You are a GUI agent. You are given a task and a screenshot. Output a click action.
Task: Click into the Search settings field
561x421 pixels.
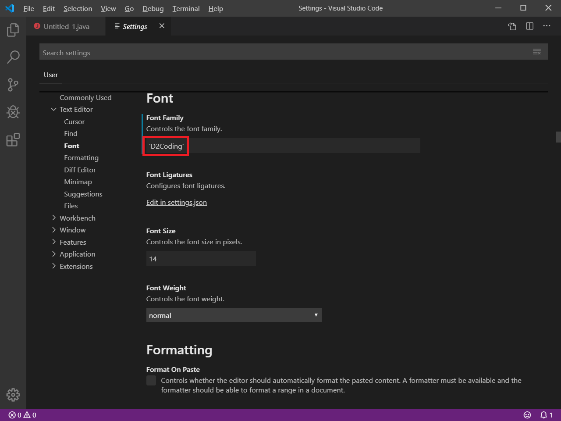click(x=285, y=52)
